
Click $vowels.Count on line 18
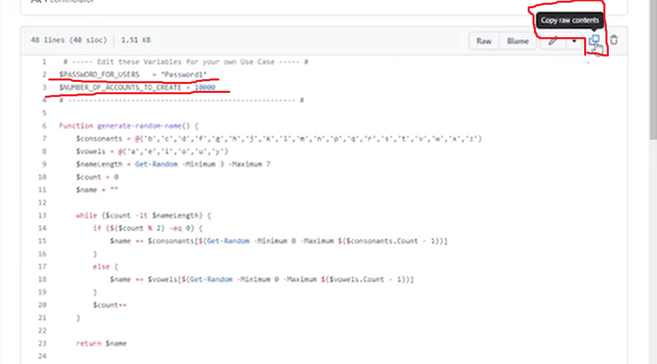(357, 279)
